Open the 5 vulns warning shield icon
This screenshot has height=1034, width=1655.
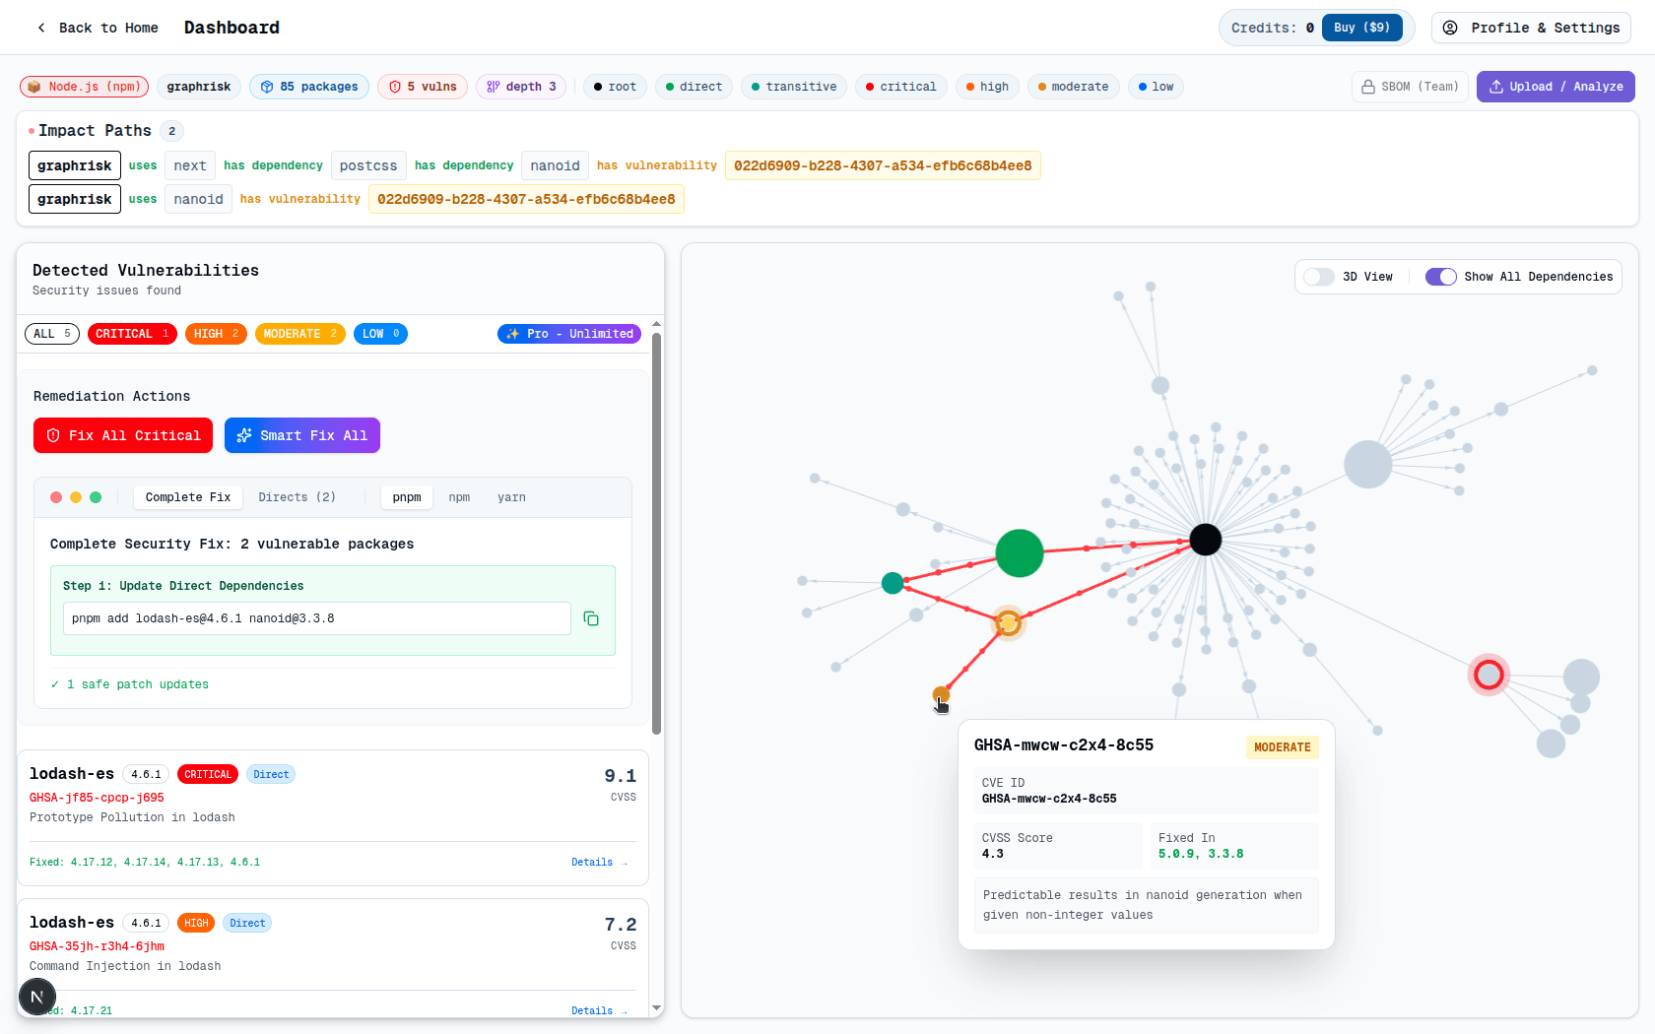393,87
